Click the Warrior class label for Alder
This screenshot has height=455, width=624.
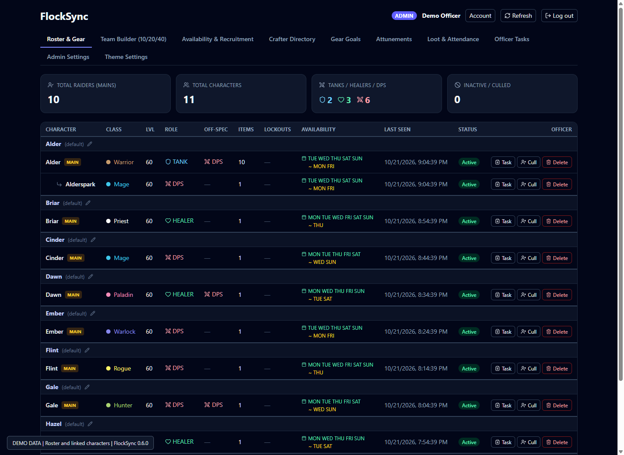pyautogui.click(x=123, y=162)
